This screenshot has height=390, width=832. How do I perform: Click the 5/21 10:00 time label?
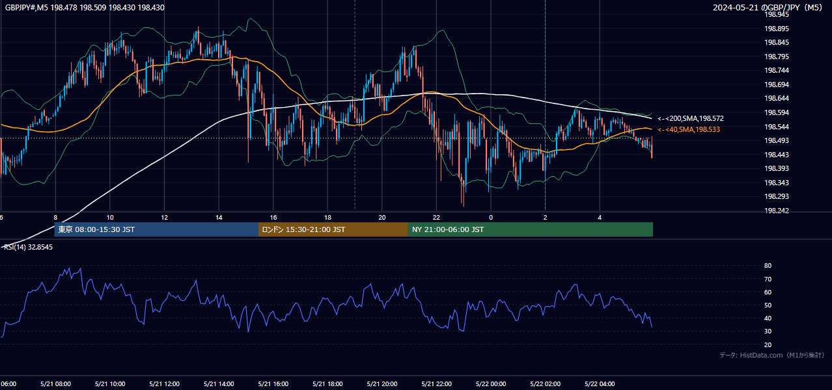(x=110, y=384)
